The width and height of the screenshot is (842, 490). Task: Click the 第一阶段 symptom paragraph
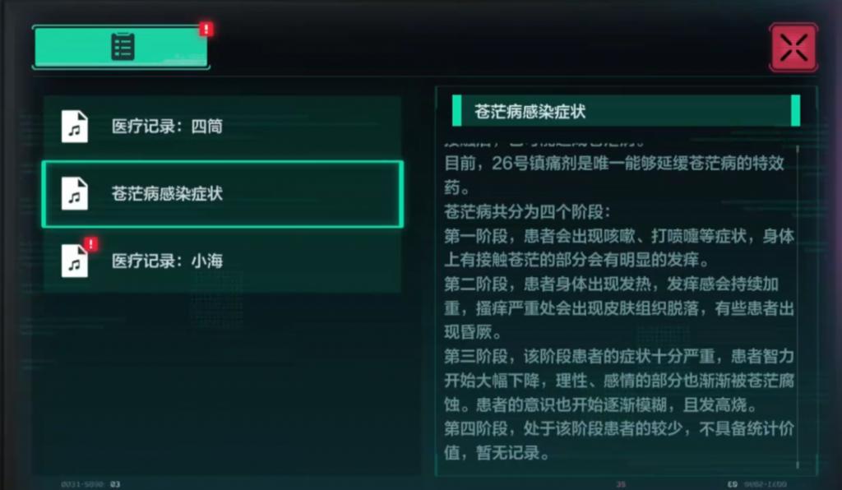pos(619,248)
